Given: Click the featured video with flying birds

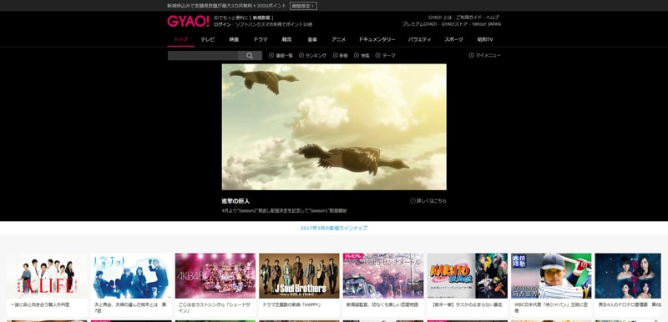Looking at the screenshot, I should coord(334,127).
